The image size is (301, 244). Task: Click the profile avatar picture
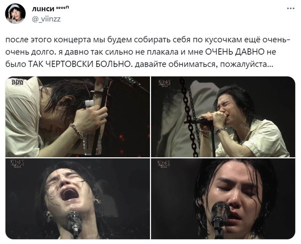[x=15, y=13]
